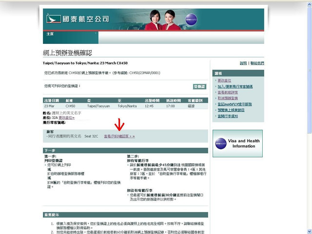Click the vertical scrollbar thumb

tap(310, 70)
